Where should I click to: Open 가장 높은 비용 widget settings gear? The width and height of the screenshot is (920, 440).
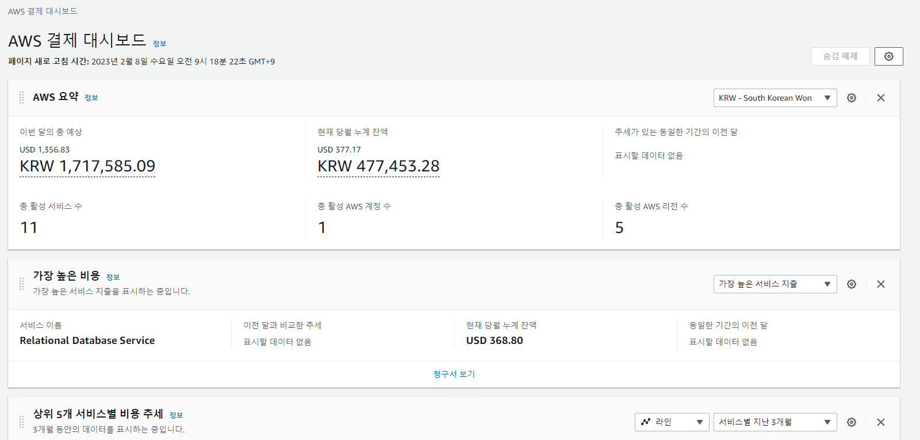coord(852,284)
